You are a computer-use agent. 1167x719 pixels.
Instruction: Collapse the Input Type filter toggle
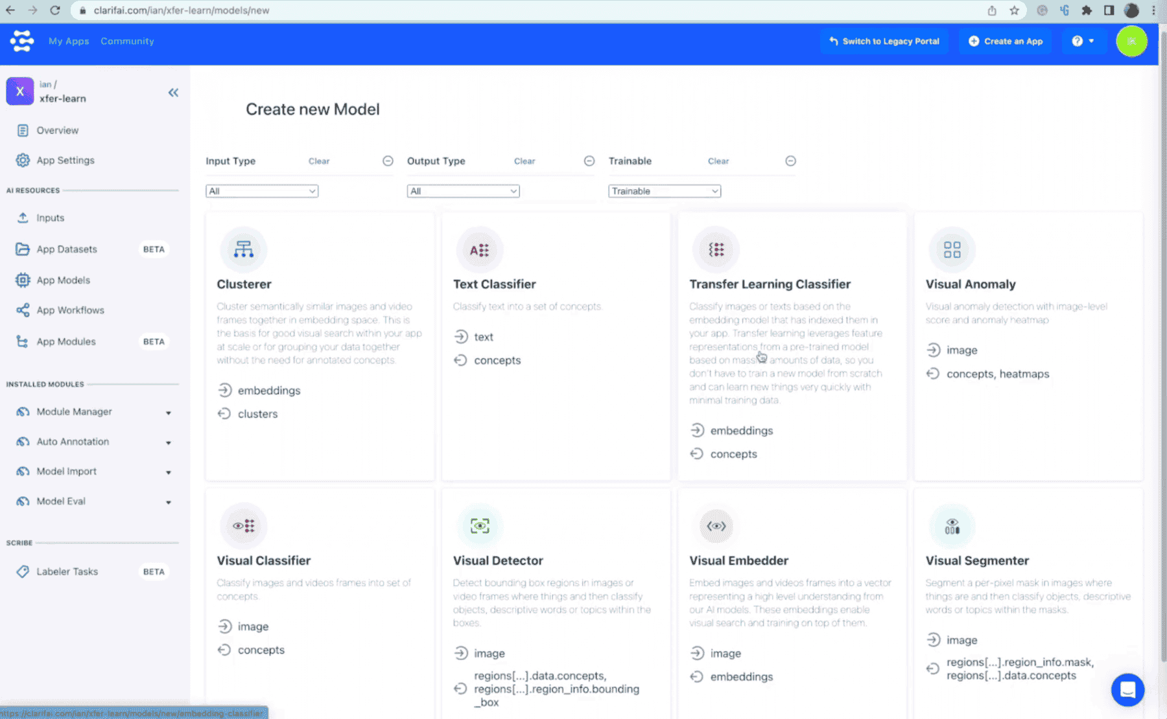click(x=388, y=161)
